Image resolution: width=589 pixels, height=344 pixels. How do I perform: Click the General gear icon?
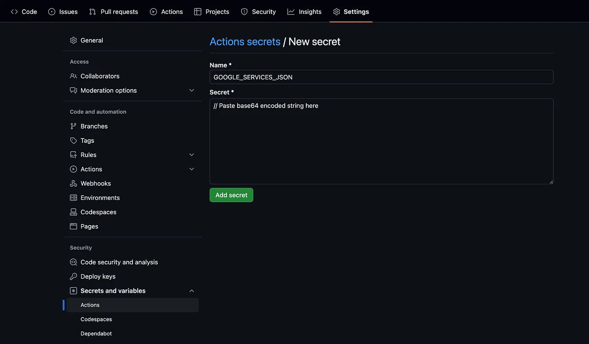[x=74, y=40]
